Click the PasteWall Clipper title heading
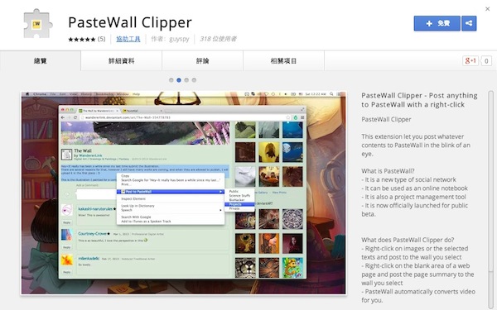 point(130,22)
